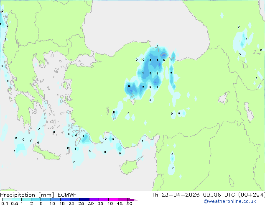The height and width of the screenshot is (205, 265).
Task: Click the 'Th' weekday abbreviation
Action: coord(155,195)
